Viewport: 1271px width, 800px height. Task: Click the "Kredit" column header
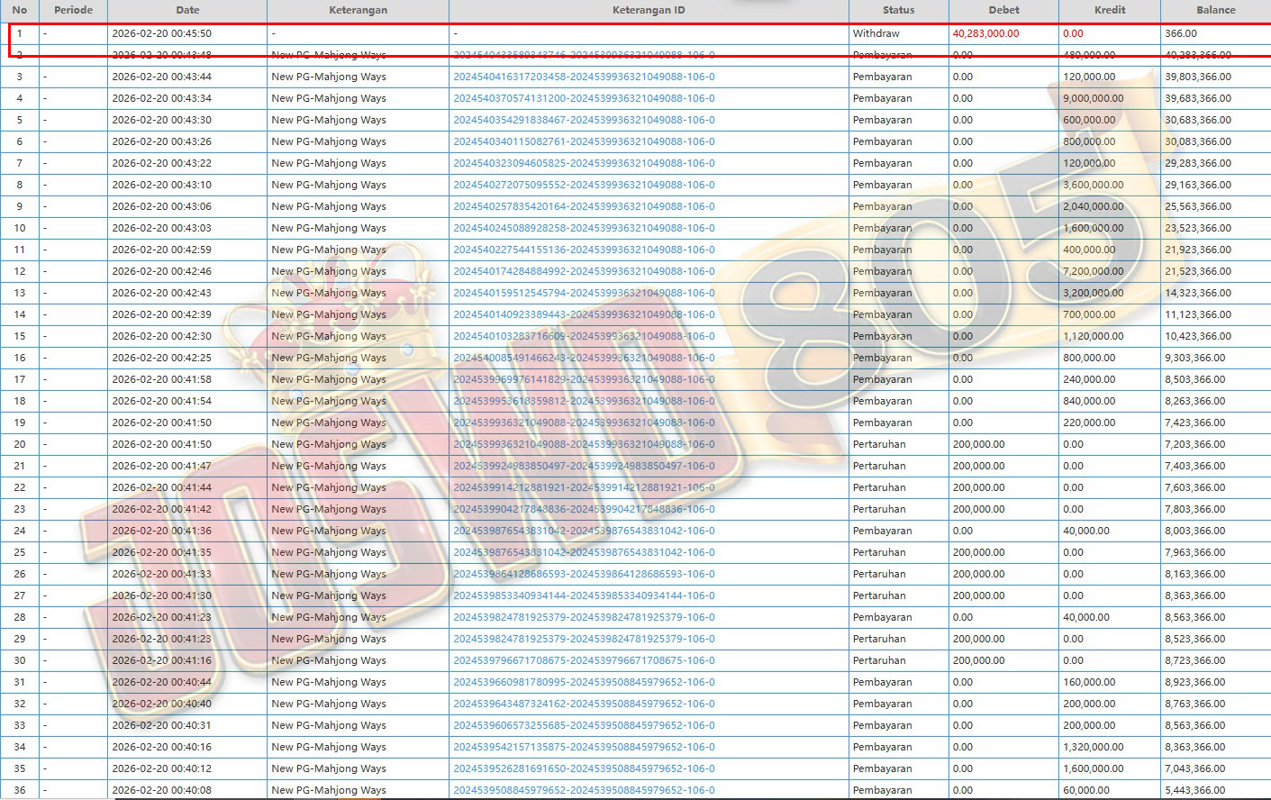1110,10
